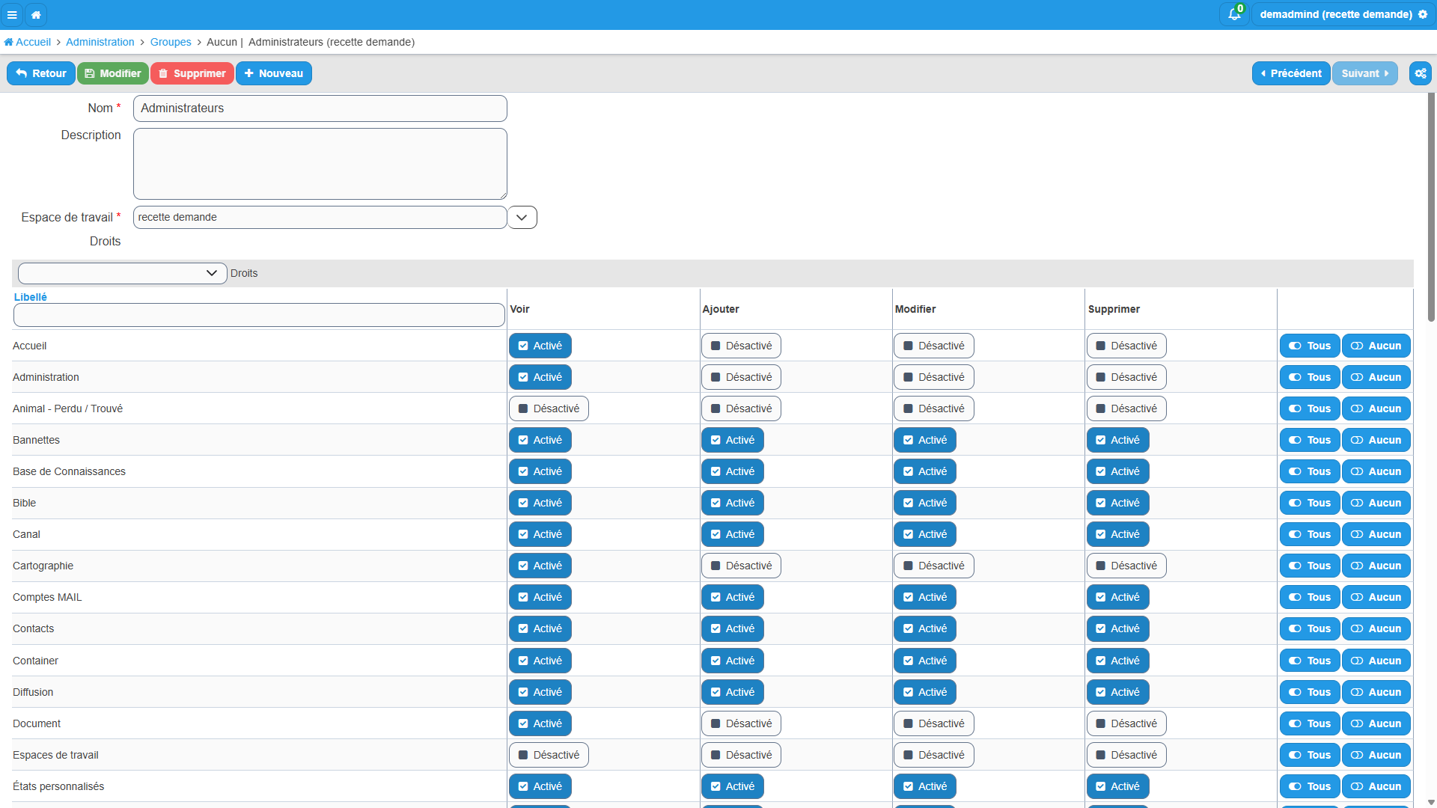Toggle Supprimer right for Bible
Screen dimensions: 1437x808
point(1118,503)
